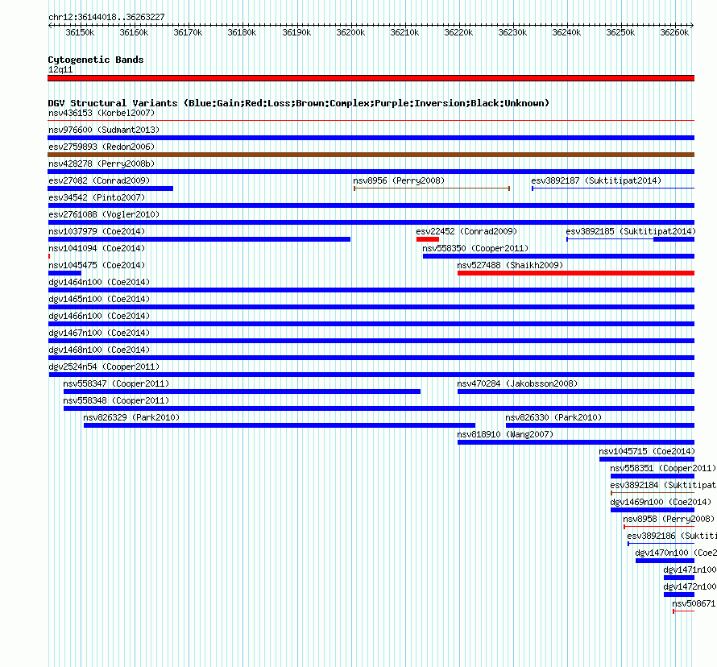Click the brown esv2759893 (Redon2006) complex bar
Image resolution: width=717 pixels, height=667 pixels.
[371, 155]
